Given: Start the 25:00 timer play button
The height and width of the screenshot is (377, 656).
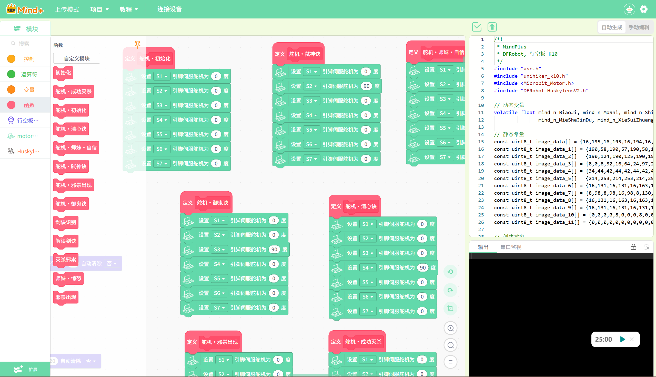Looking at the screenshot, I should tap(623, 339).
